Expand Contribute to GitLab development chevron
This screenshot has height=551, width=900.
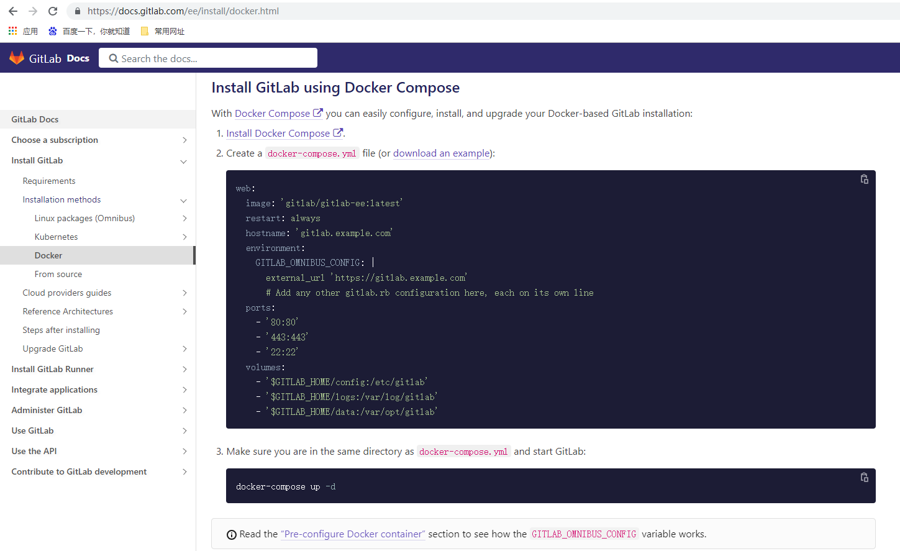tap(184, 471)
